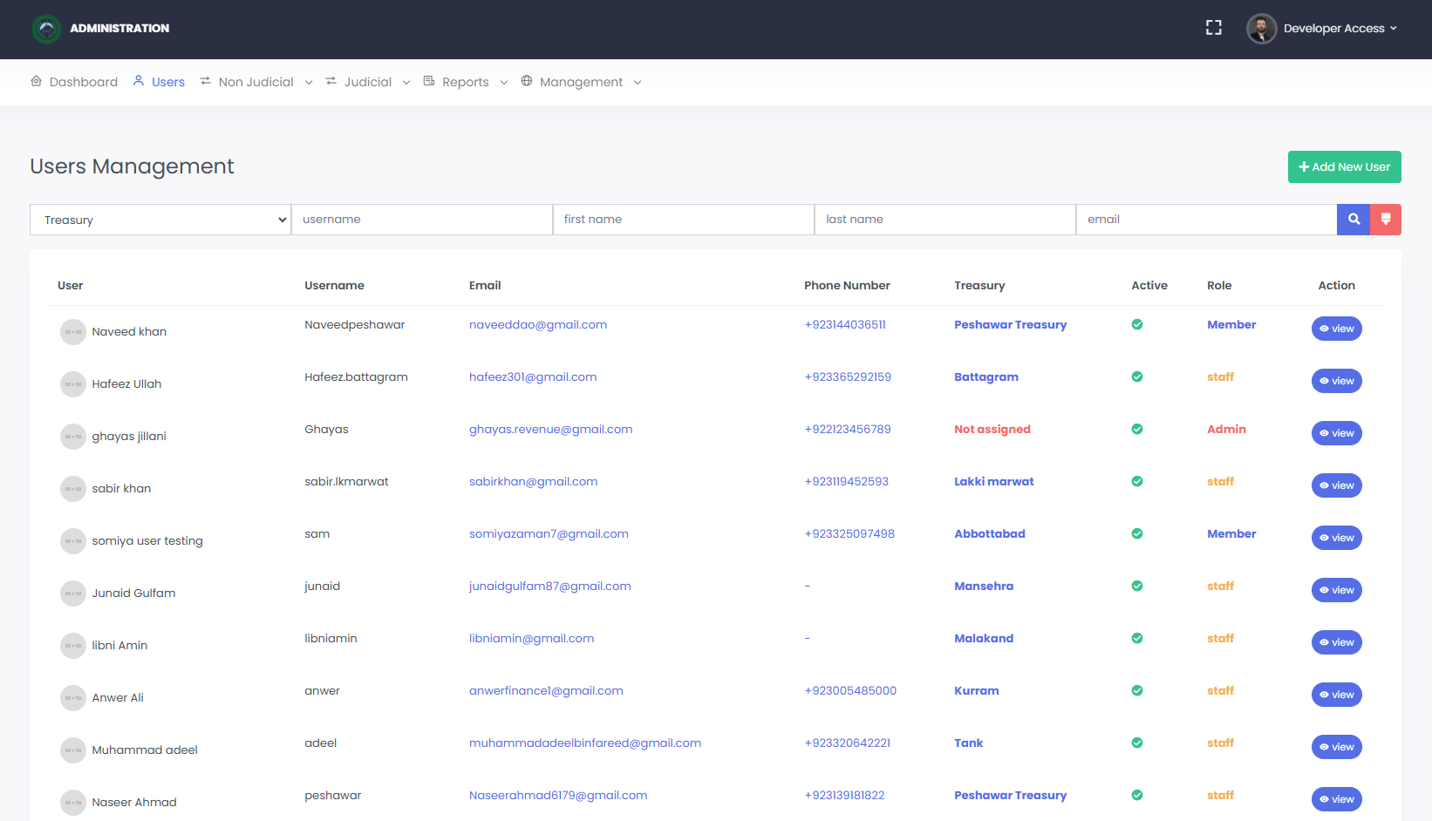The image size is (1432, 821).
Task: View user somiya user testing
Action: coord(1336,538)
